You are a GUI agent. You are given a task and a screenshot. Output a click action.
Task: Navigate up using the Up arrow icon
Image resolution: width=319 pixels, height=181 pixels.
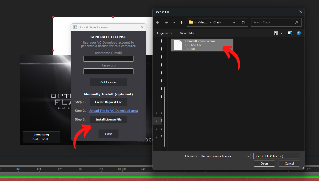coord(181,22)
